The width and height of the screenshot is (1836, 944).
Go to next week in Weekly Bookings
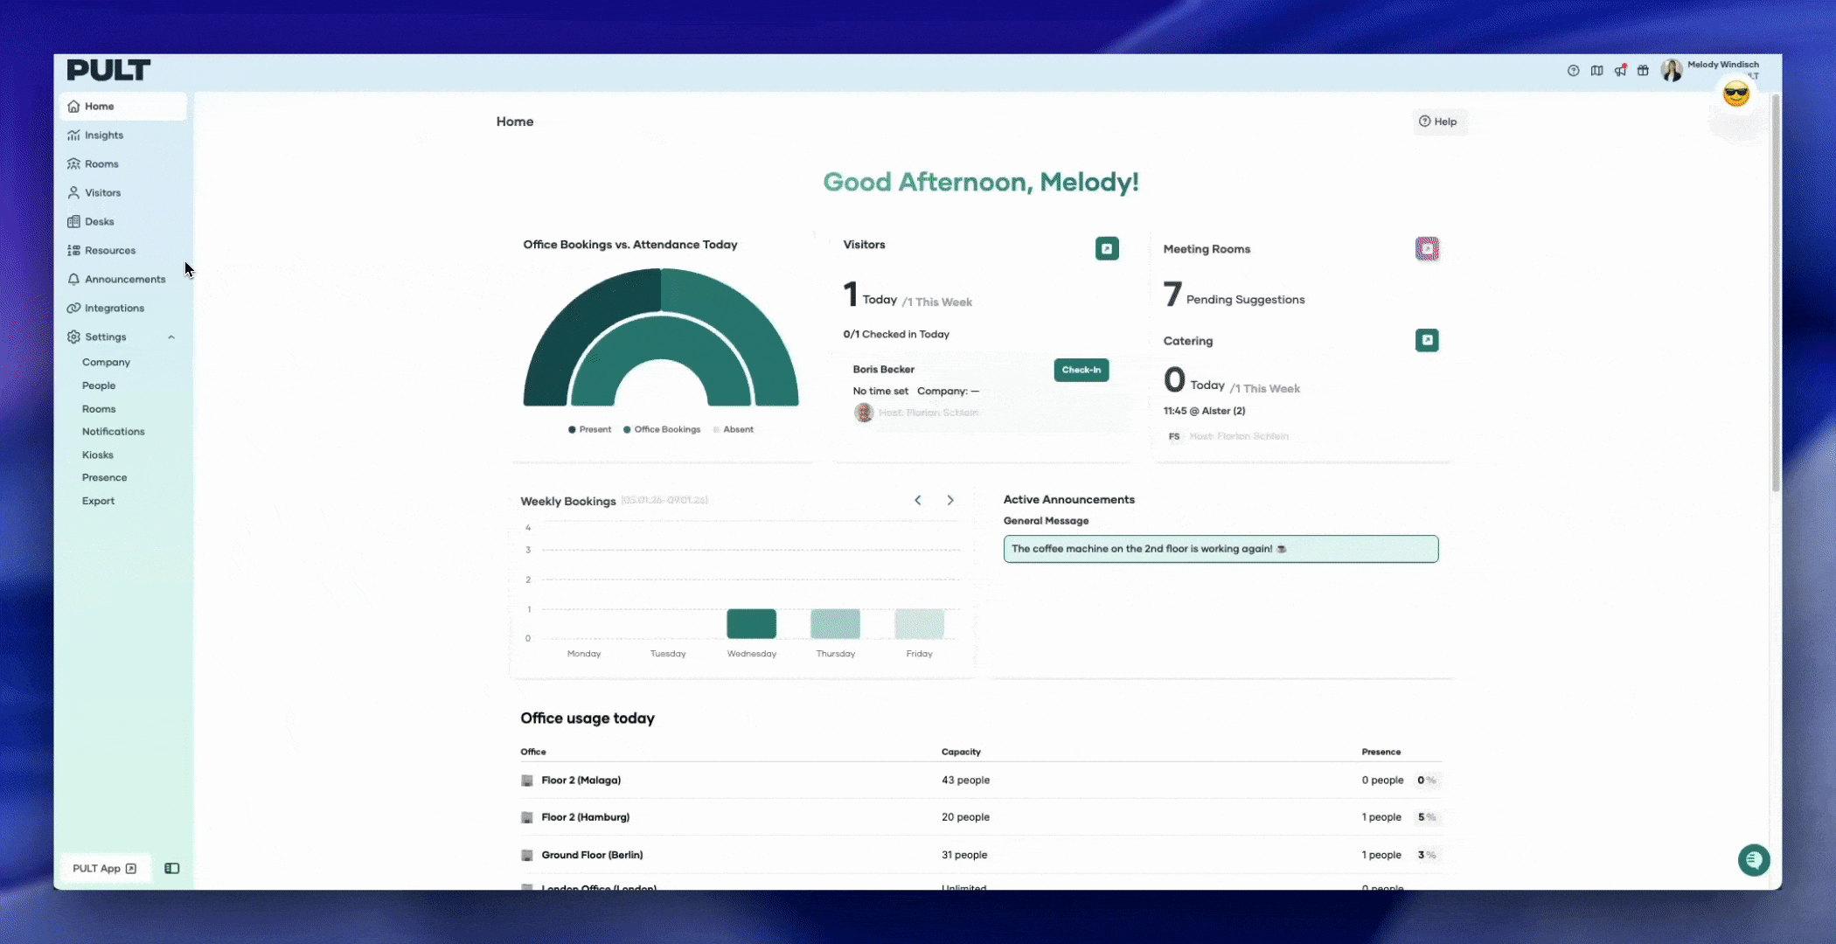(950, 500)
